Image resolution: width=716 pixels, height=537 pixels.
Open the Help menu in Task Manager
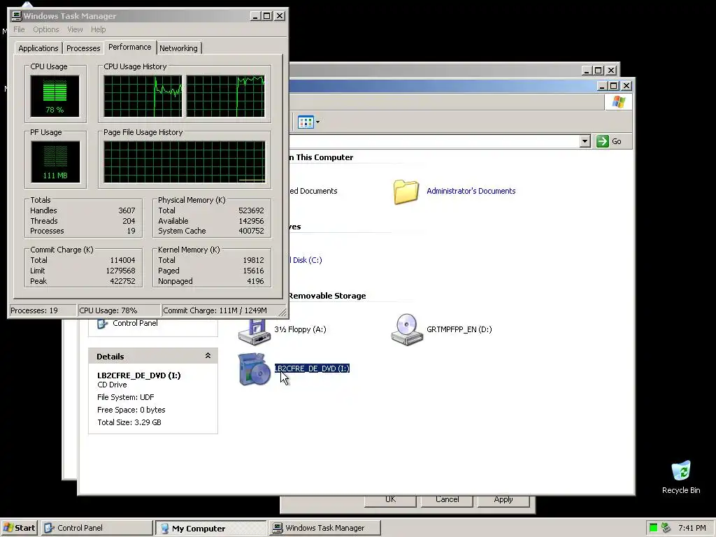(98, 29)
